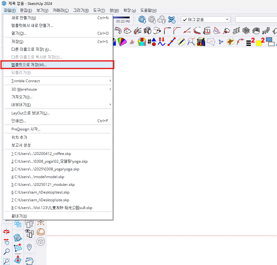Choose 위치 추가 menu entry

coord(58,137)
